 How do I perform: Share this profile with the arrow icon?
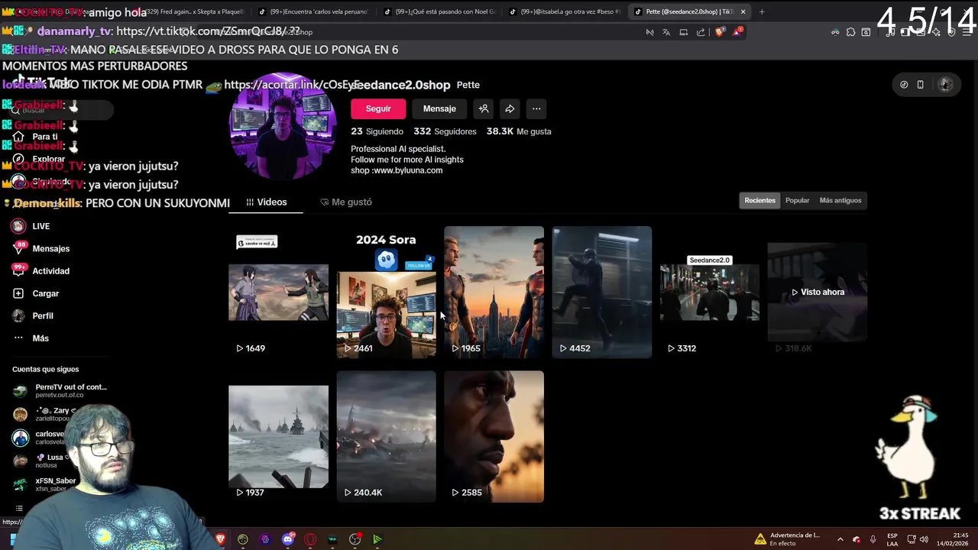510,108
